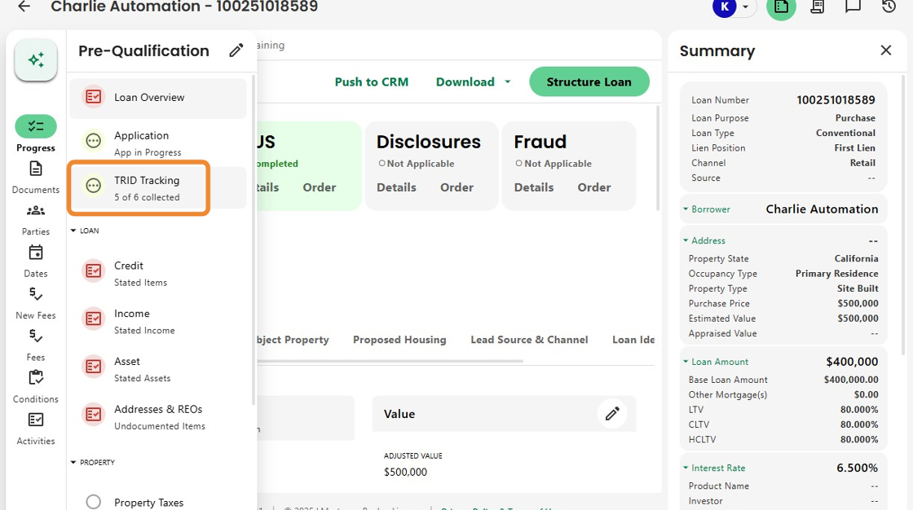Open the history clock icon in the header
This screenshot has height=510, width=913.
(889, 7)
